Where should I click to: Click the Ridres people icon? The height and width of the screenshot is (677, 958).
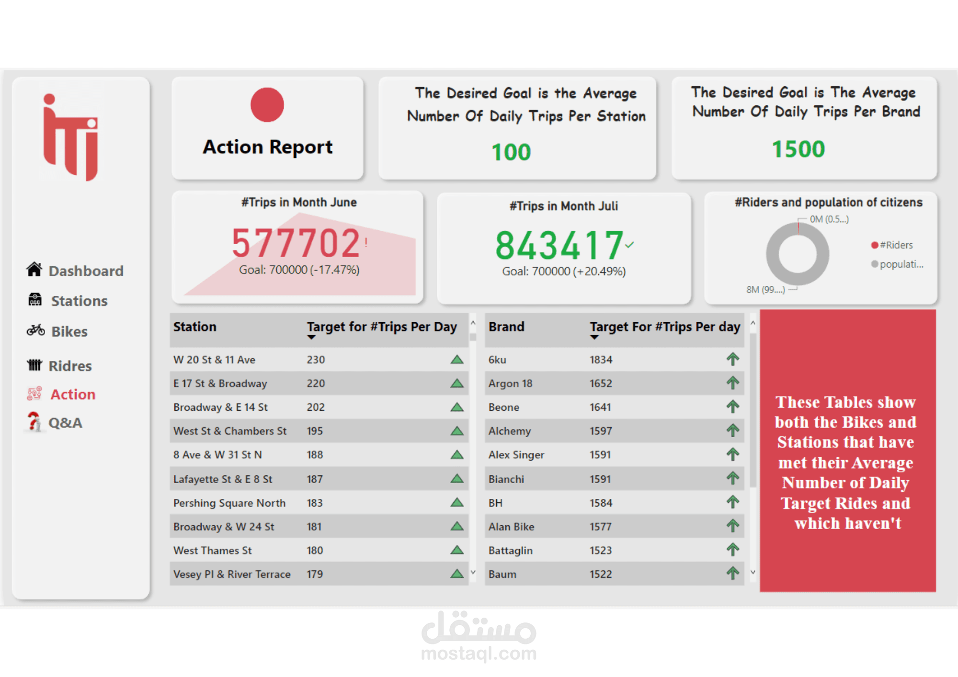(34, 365)
